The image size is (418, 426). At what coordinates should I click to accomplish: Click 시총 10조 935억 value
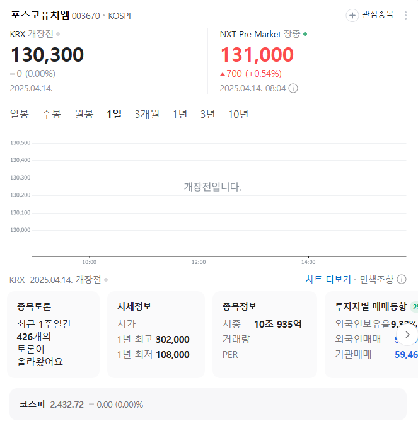(278, 324)
